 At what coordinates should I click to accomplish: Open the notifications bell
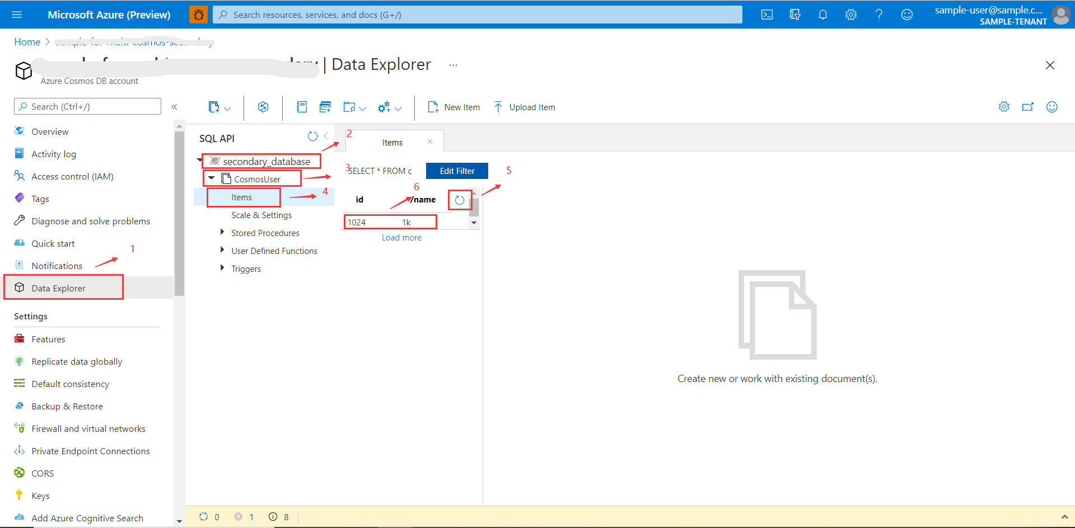point(823,15)
